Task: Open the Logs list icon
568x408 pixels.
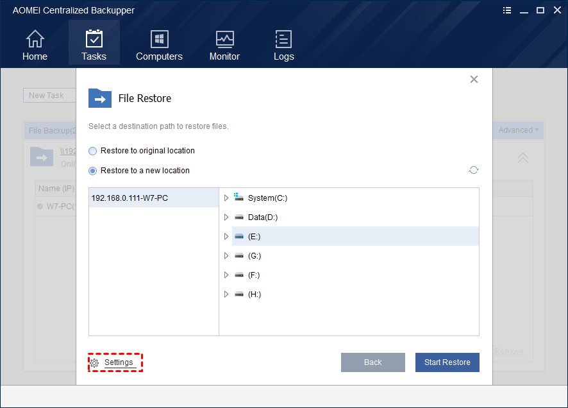Action: pos(283,38)
